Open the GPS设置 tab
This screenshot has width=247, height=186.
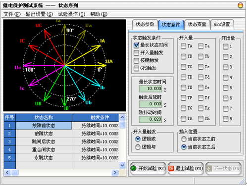(x=222, y=25)
